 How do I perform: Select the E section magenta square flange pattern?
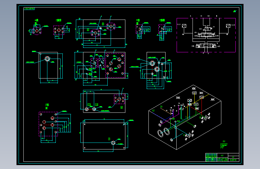59,30
